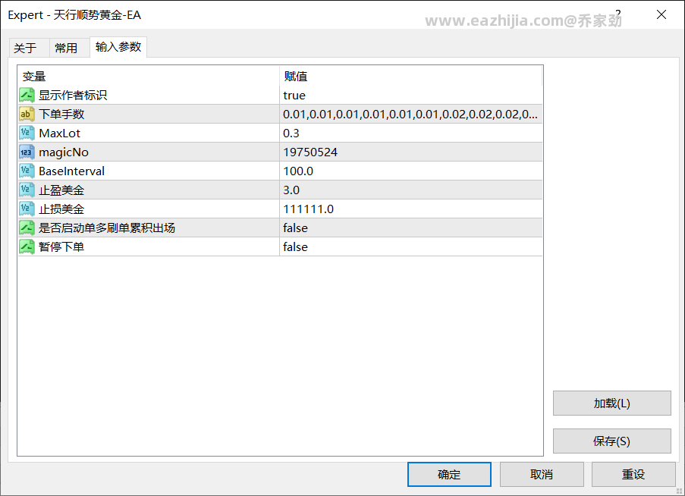Click the 变量 column header
This screenshot has height=496, width=685.
tap(149, 77)
